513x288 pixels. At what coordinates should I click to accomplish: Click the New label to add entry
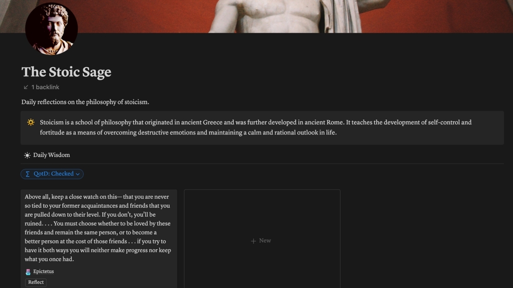point(265,241)
